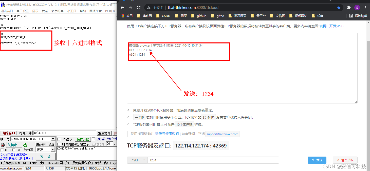The width and height of the screenshot is (370, 171).
Task: Click the large 发 送 send button in SSCOM
Action: point(46,157)
